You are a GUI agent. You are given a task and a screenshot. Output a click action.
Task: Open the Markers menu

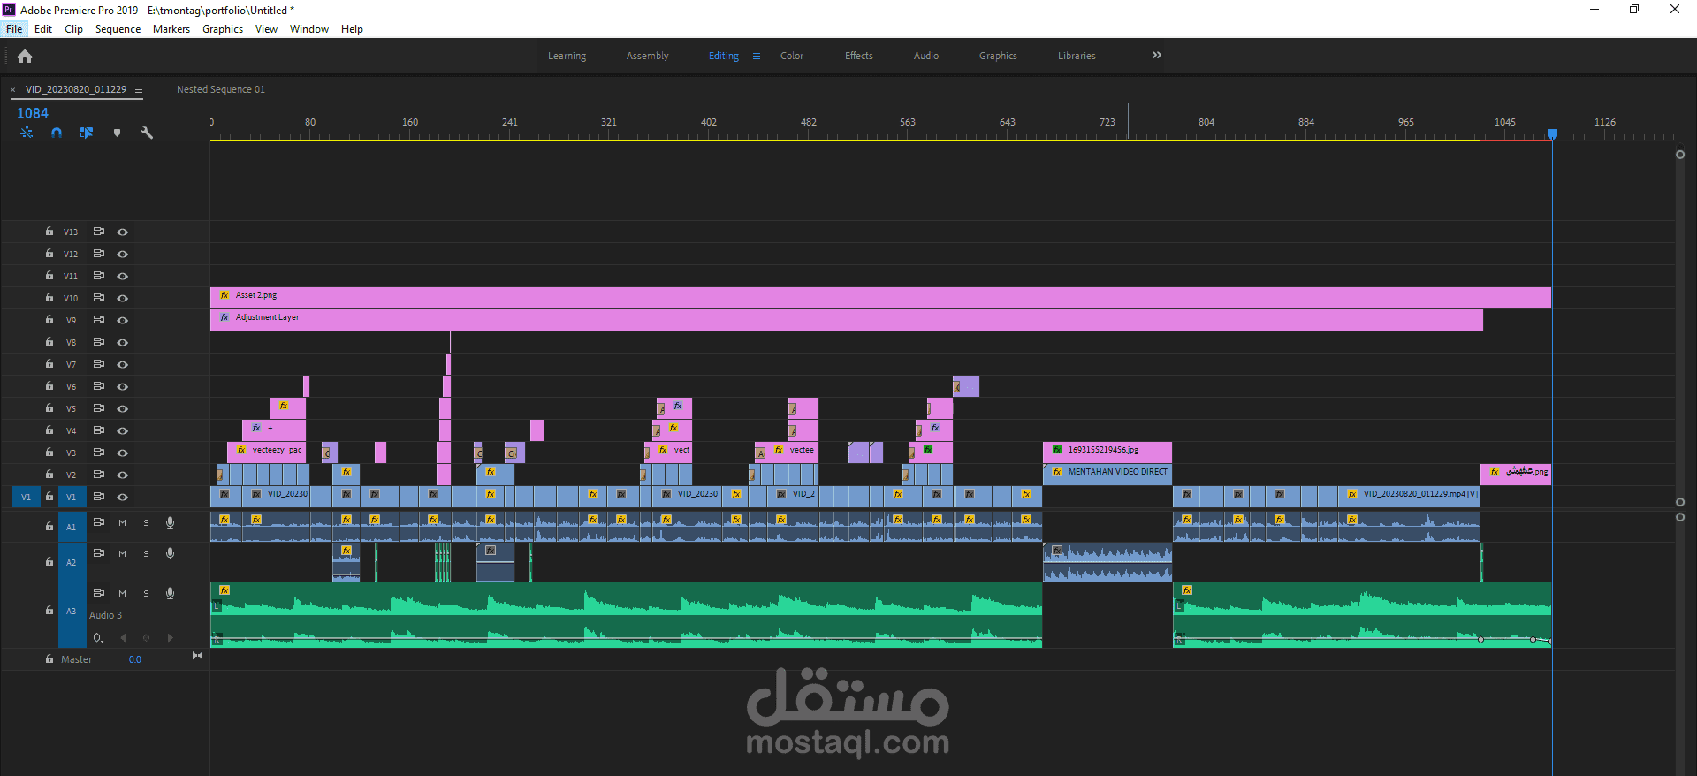click(171, 29)
